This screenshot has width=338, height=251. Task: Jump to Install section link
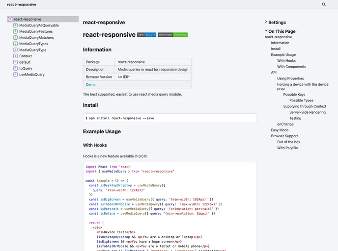[x=276, y=49]
